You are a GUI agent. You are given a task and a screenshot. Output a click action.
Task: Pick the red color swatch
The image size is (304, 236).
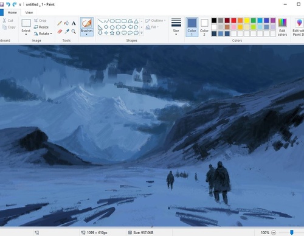(x=233, y=20)
